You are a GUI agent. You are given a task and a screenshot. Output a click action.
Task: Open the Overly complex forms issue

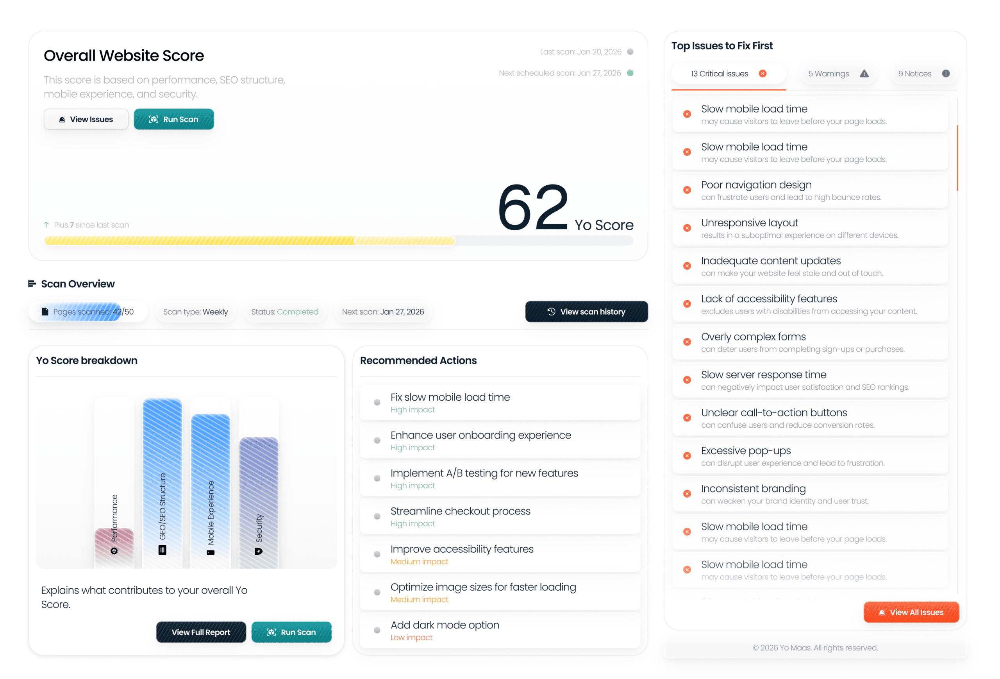tap(810, 341)
